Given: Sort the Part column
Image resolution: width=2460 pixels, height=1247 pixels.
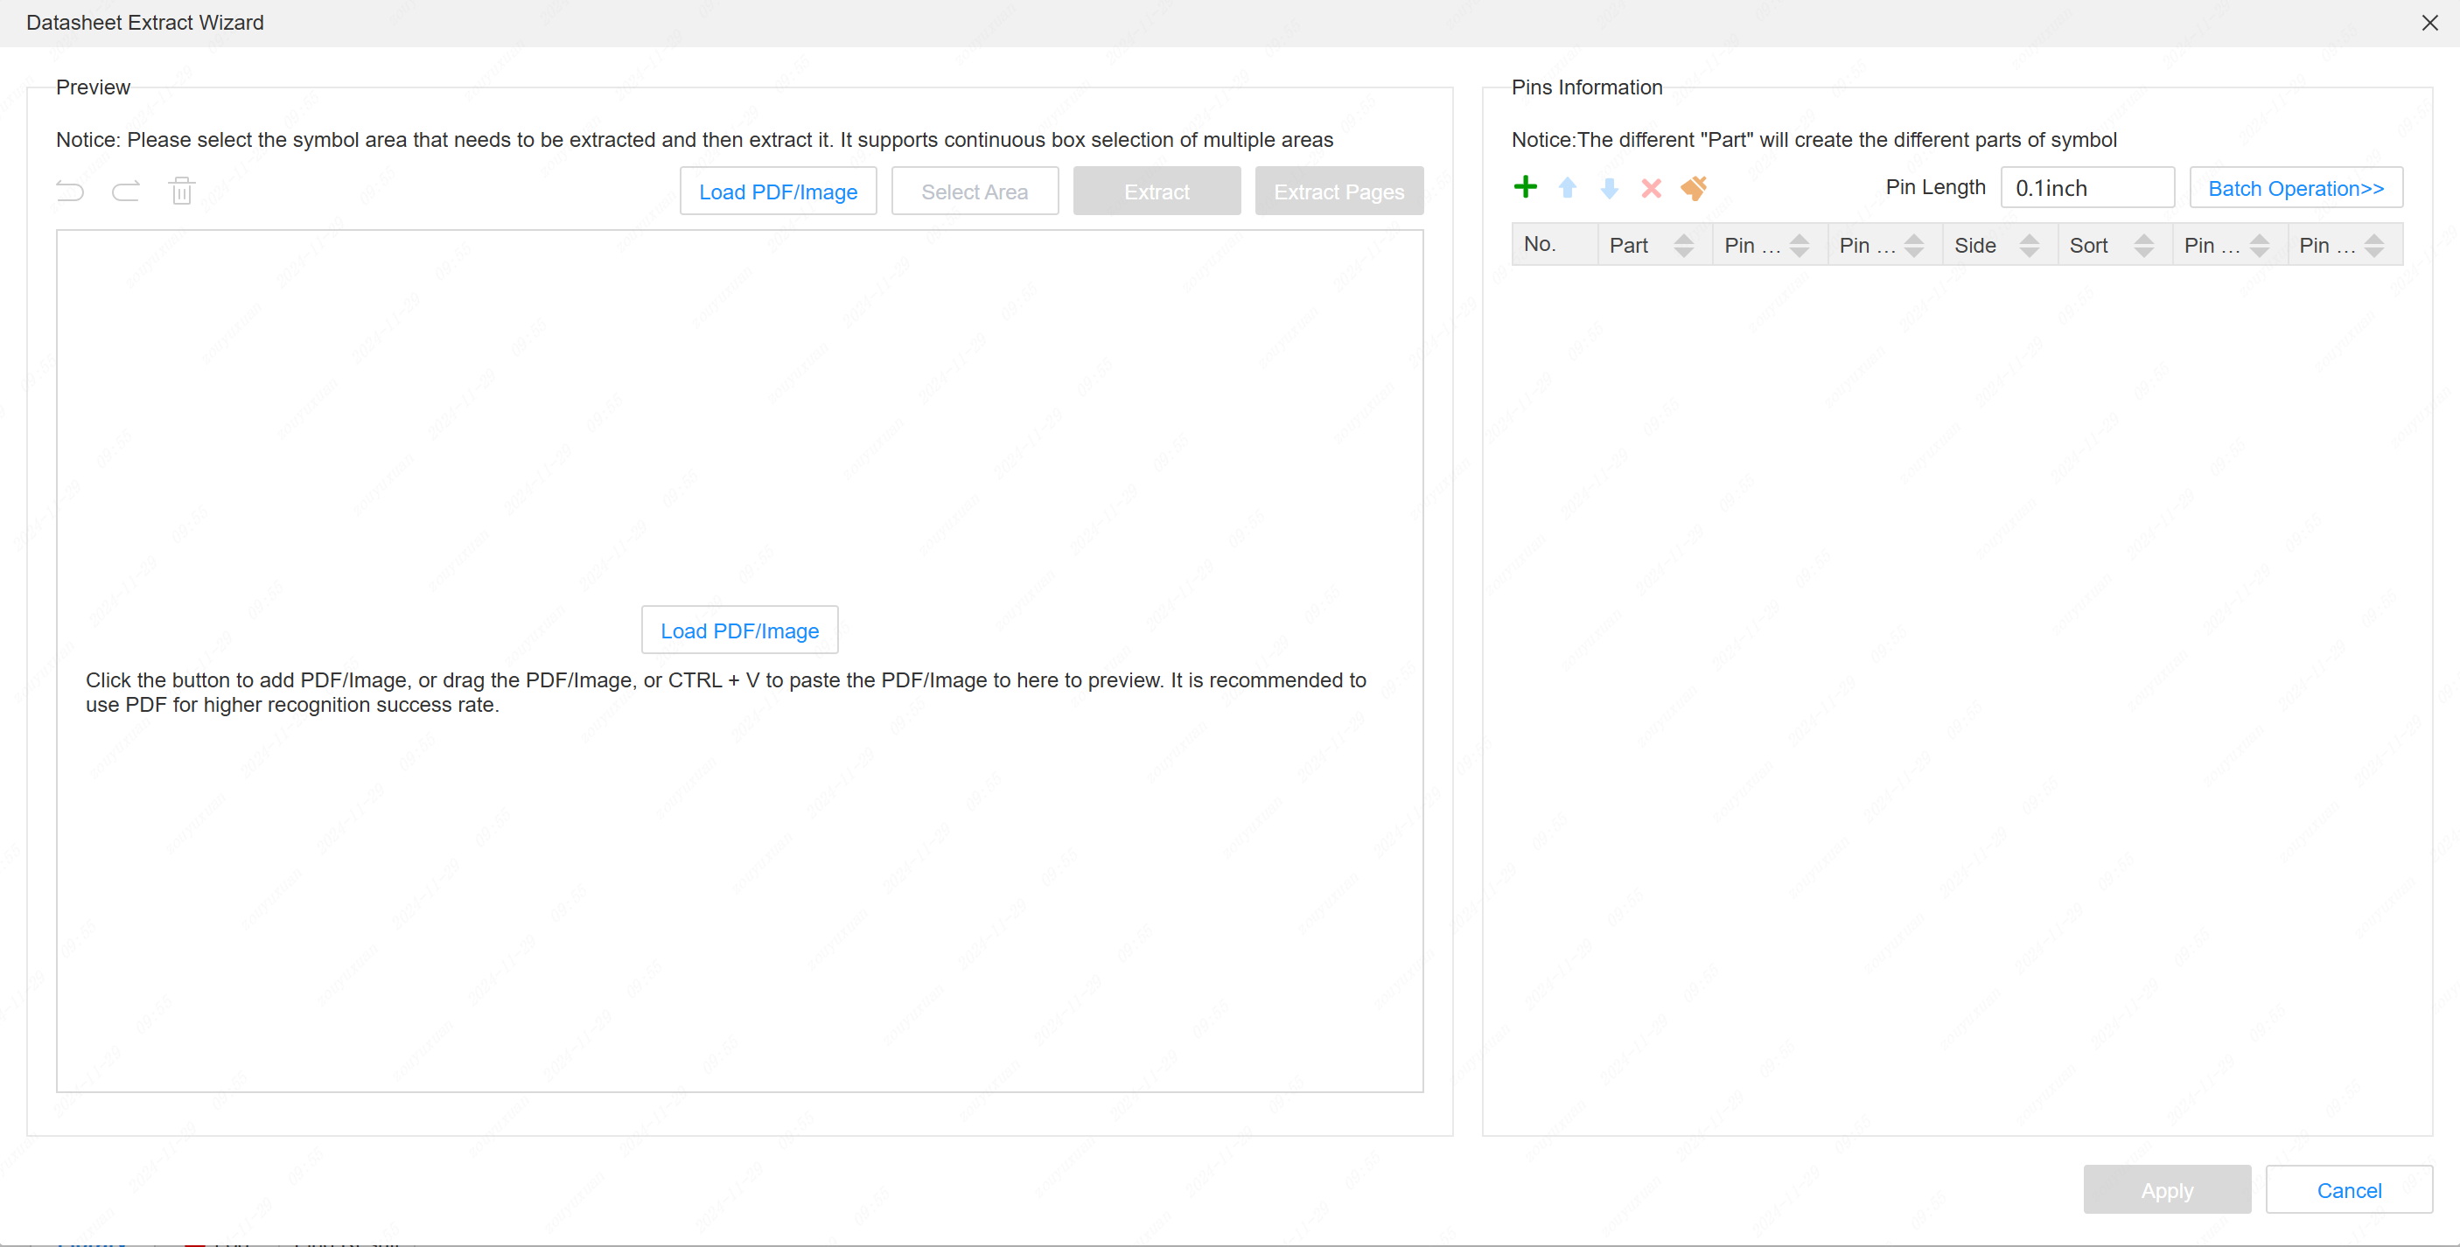Looking at the screenshot, I should (x=1684, y=246).
